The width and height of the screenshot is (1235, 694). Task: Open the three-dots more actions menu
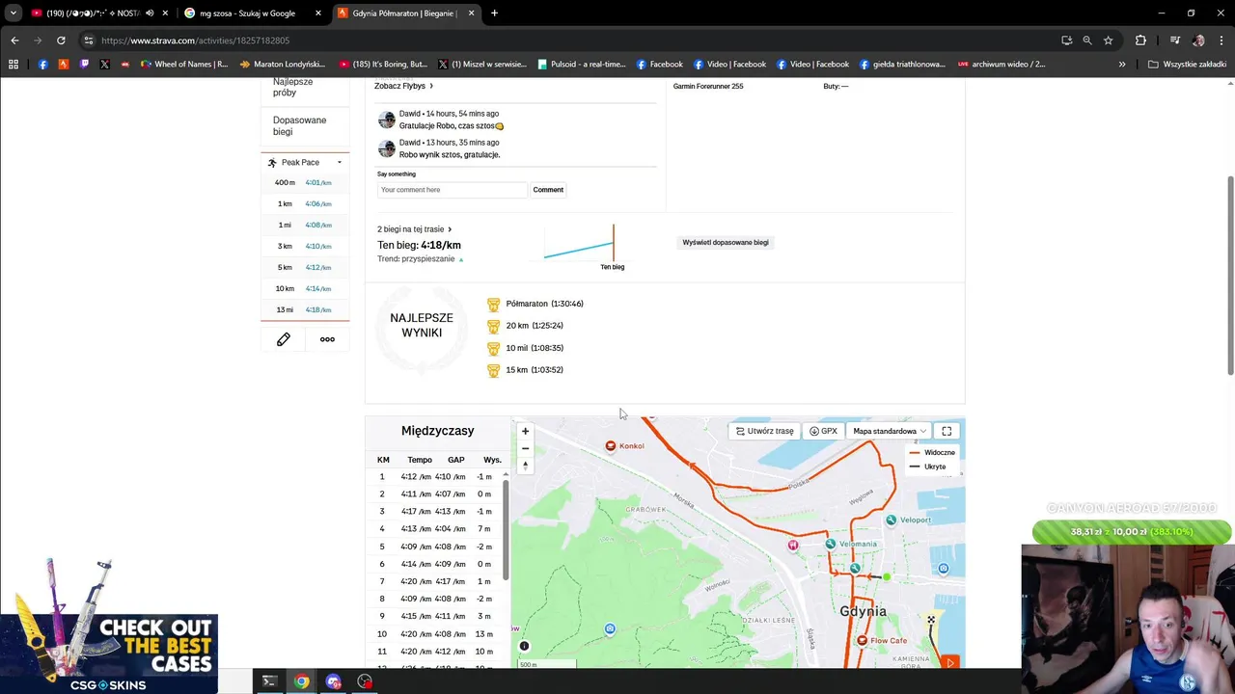pyautogui.click(x=327, y=339)
